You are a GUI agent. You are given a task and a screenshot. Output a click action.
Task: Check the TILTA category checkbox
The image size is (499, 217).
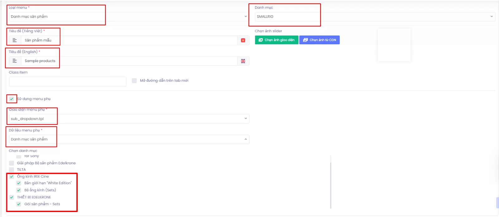click(x=12, y=170)
